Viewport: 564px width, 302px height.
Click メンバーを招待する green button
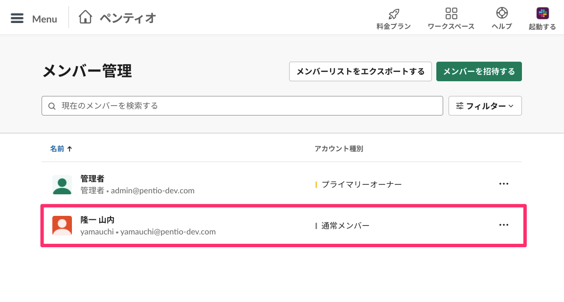tap(479, 71)
